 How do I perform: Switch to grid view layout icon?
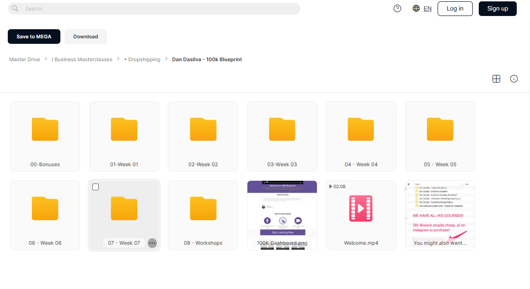pos(496,79)
